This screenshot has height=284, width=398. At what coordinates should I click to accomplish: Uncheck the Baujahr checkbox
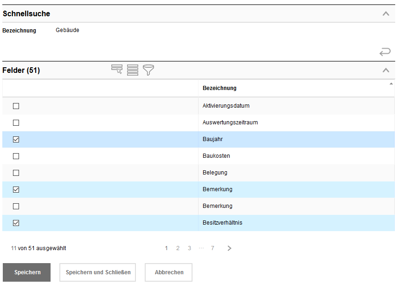[x=16, y=139]
